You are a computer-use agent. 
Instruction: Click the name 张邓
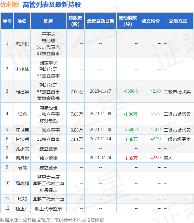point(22,199)
